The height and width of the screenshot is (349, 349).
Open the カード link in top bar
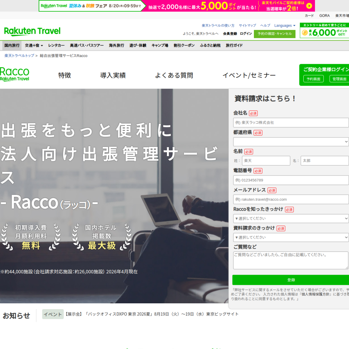(x=309, y=16)
